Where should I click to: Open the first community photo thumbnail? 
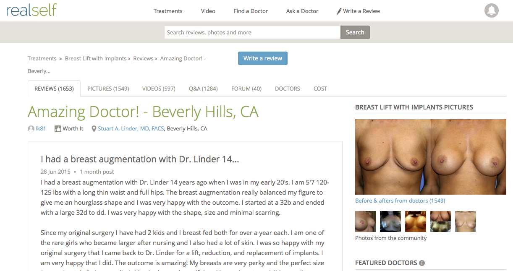pos(366,221)
